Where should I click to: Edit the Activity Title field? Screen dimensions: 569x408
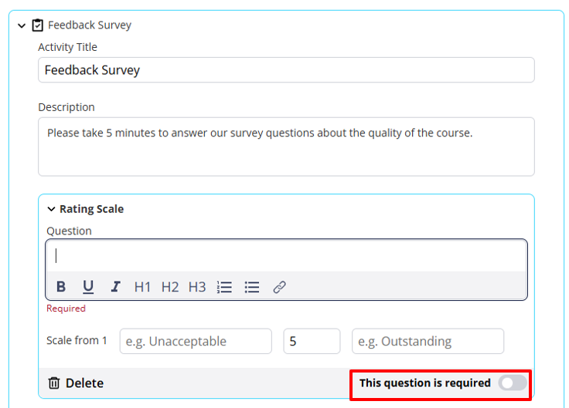pyautogui.click(x=286, y=70)
